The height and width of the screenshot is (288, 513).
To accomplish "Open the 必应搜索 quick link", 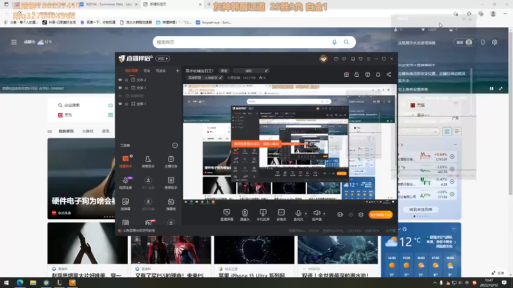I will click(x=69, y=105).
